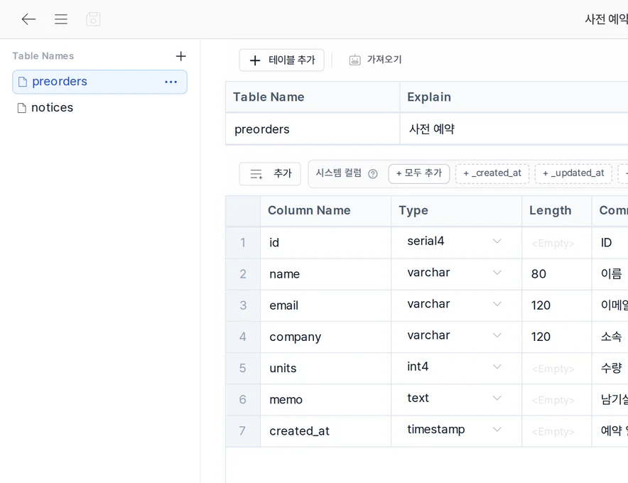
Task: Click the save disk icon
Action: [93, 19]
